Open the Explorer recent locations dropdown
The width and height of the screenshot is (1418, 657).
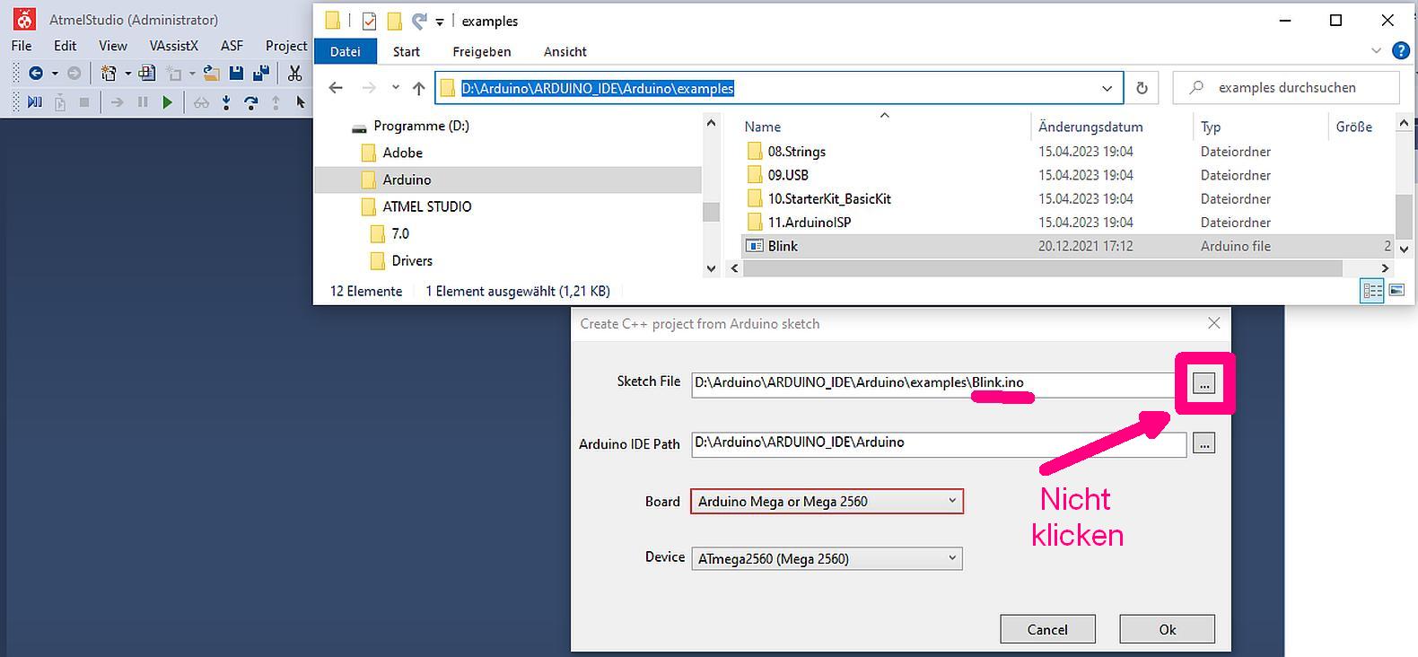tap(395, 88)
